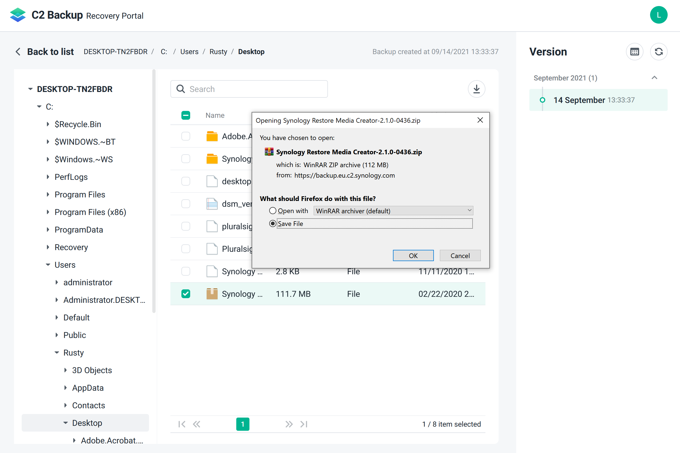Click Cancel in the download dialog
680x453 pixels.
pos(460,255)
